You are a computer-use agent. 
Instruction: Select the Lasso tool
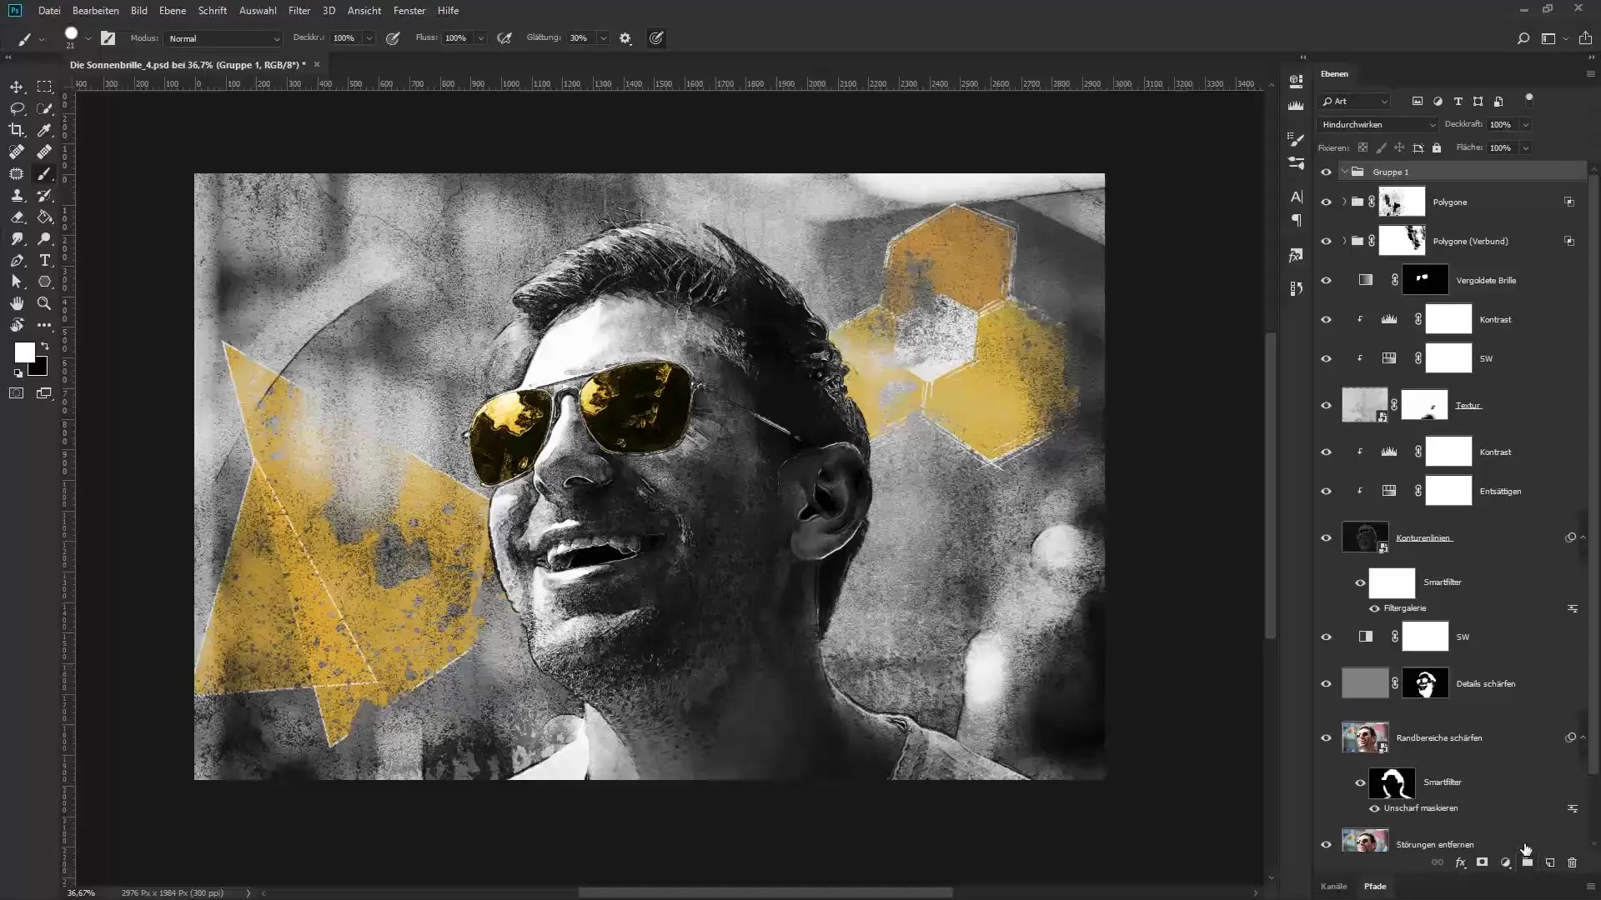[17, 108]
